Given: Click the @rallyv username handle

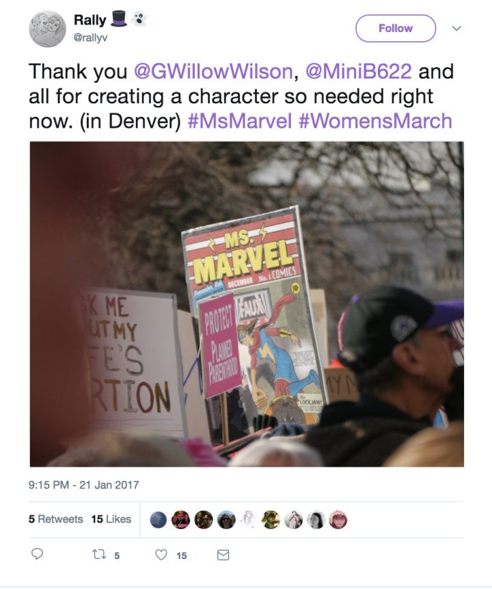Looking at the screenshot, I should click(90, 38).
